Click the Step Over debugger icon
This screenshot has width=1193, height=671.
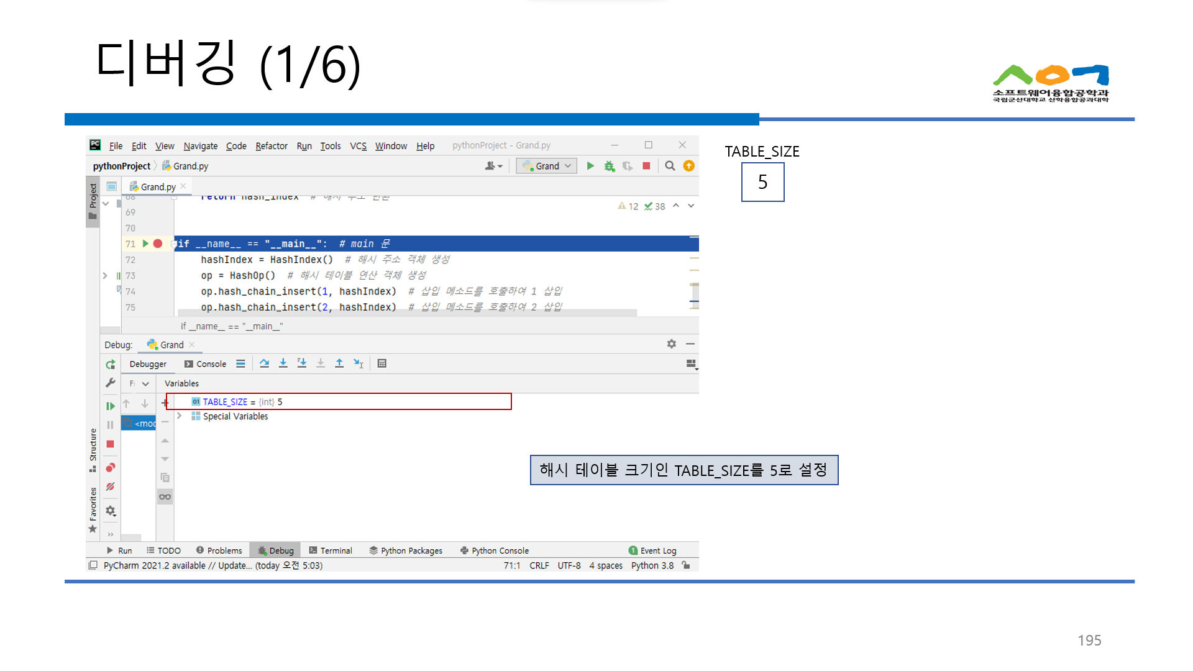pyautogui.click(x=264, y=363)
